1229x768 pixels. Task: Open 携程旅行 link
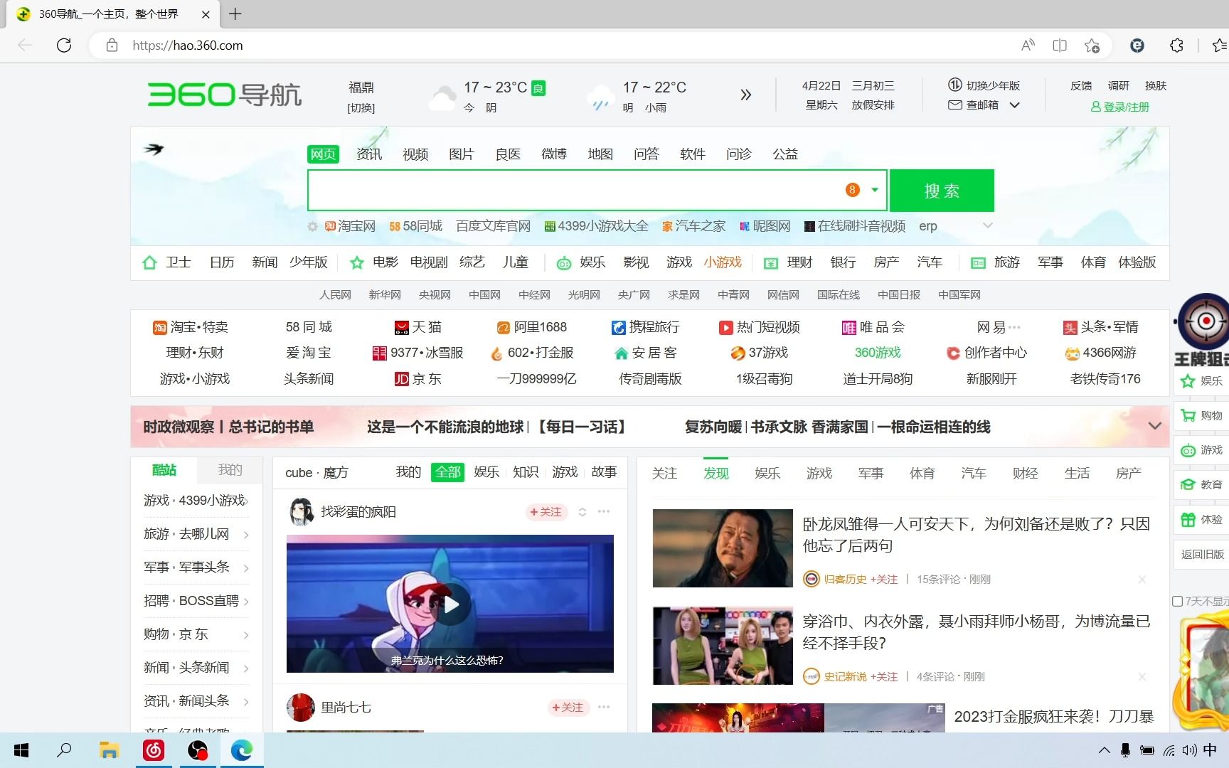click(646, 327)
